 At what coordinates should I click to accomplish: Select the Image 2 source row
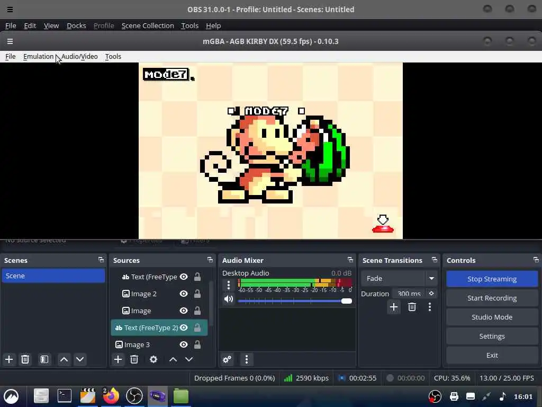point(159,294)
